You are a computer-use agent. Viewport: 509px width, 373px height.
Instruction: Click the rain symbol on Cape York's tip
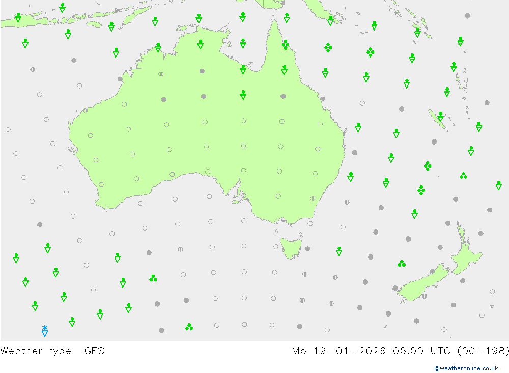(286, 44)
